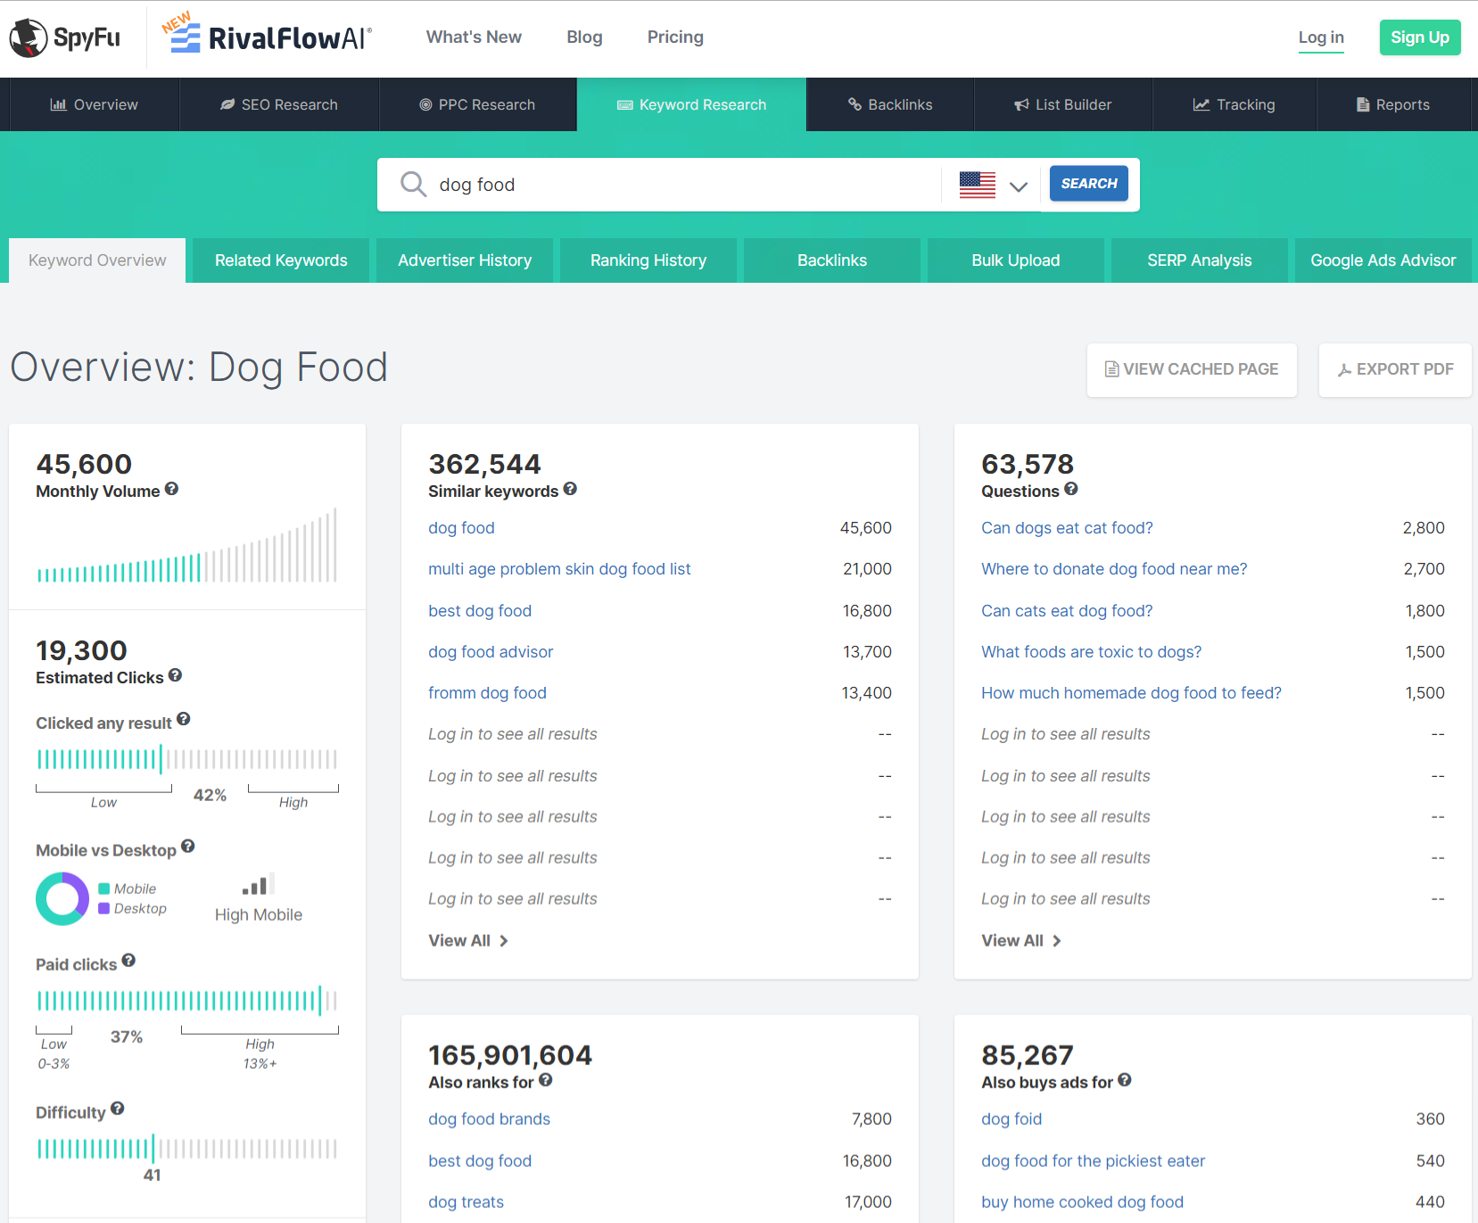Click the magnifying glass search icon
This screenshot has width=1478, height=1223.
(x=413, y=184)
